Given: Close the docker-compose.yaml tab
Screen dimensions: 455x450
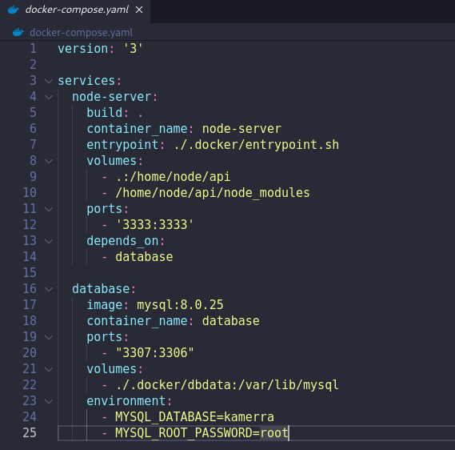Looking at the screenshot, I should pos(139,10).
